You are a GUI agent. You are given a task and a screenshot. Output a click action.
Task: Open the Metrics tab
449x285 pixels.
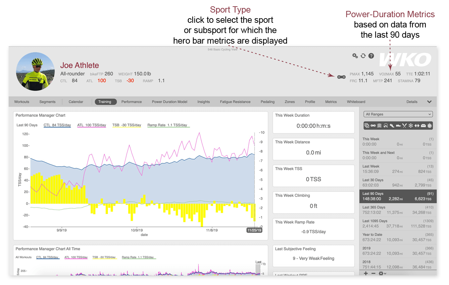coord(331,102)
